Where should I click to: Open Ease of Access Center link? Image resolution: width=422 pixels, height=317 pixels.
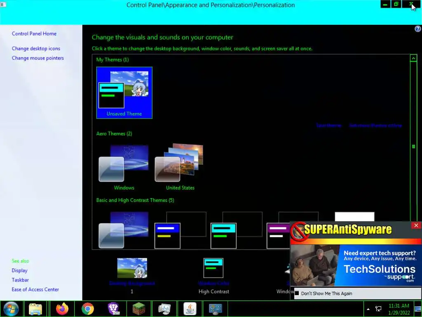pos(35,289)
